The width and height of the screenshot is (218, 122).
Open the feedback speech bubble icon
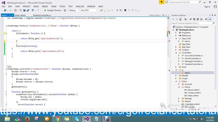pos(167,2)
